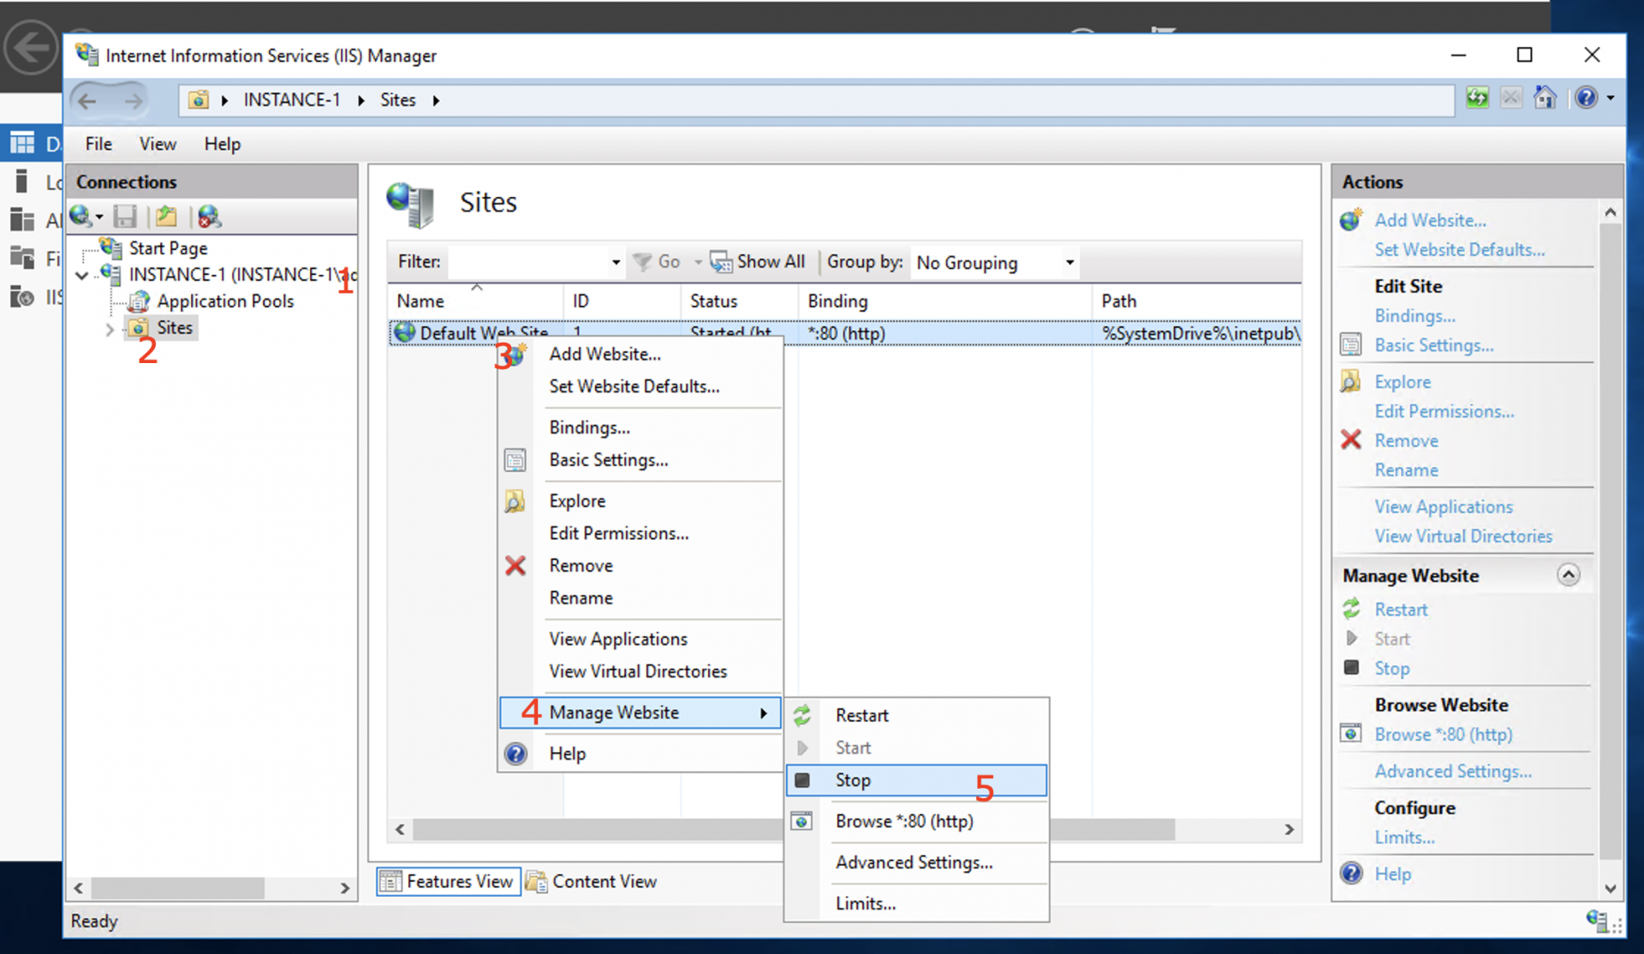Open the Help icon dropdown arrow

point(1611,98)
